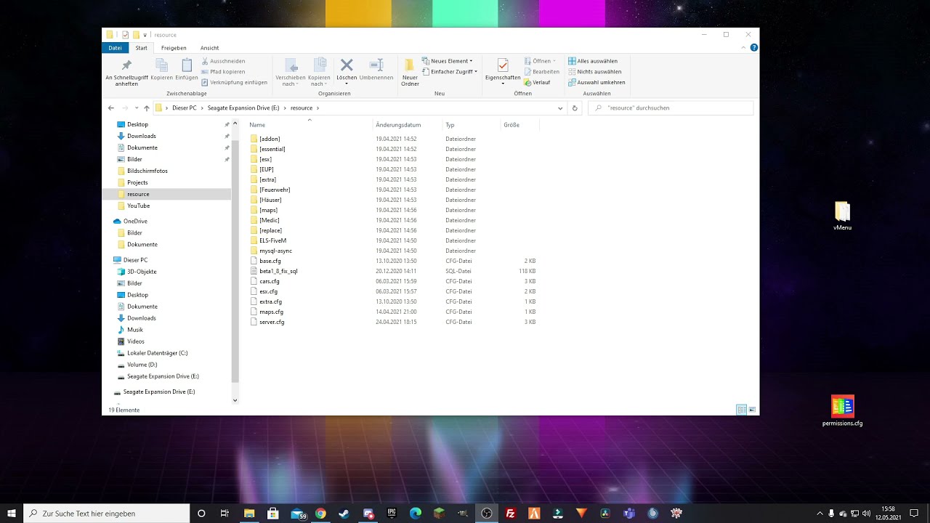The width and height of the screenshot is (930, 523).
Task: Collapse the ribbon with chevron arrow
Action: (x=743, y=48)
